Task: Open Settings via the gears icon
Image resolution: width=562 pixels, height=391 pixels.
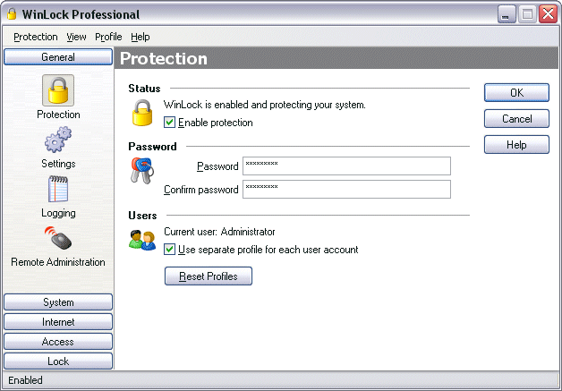Action: coord(58,140)
